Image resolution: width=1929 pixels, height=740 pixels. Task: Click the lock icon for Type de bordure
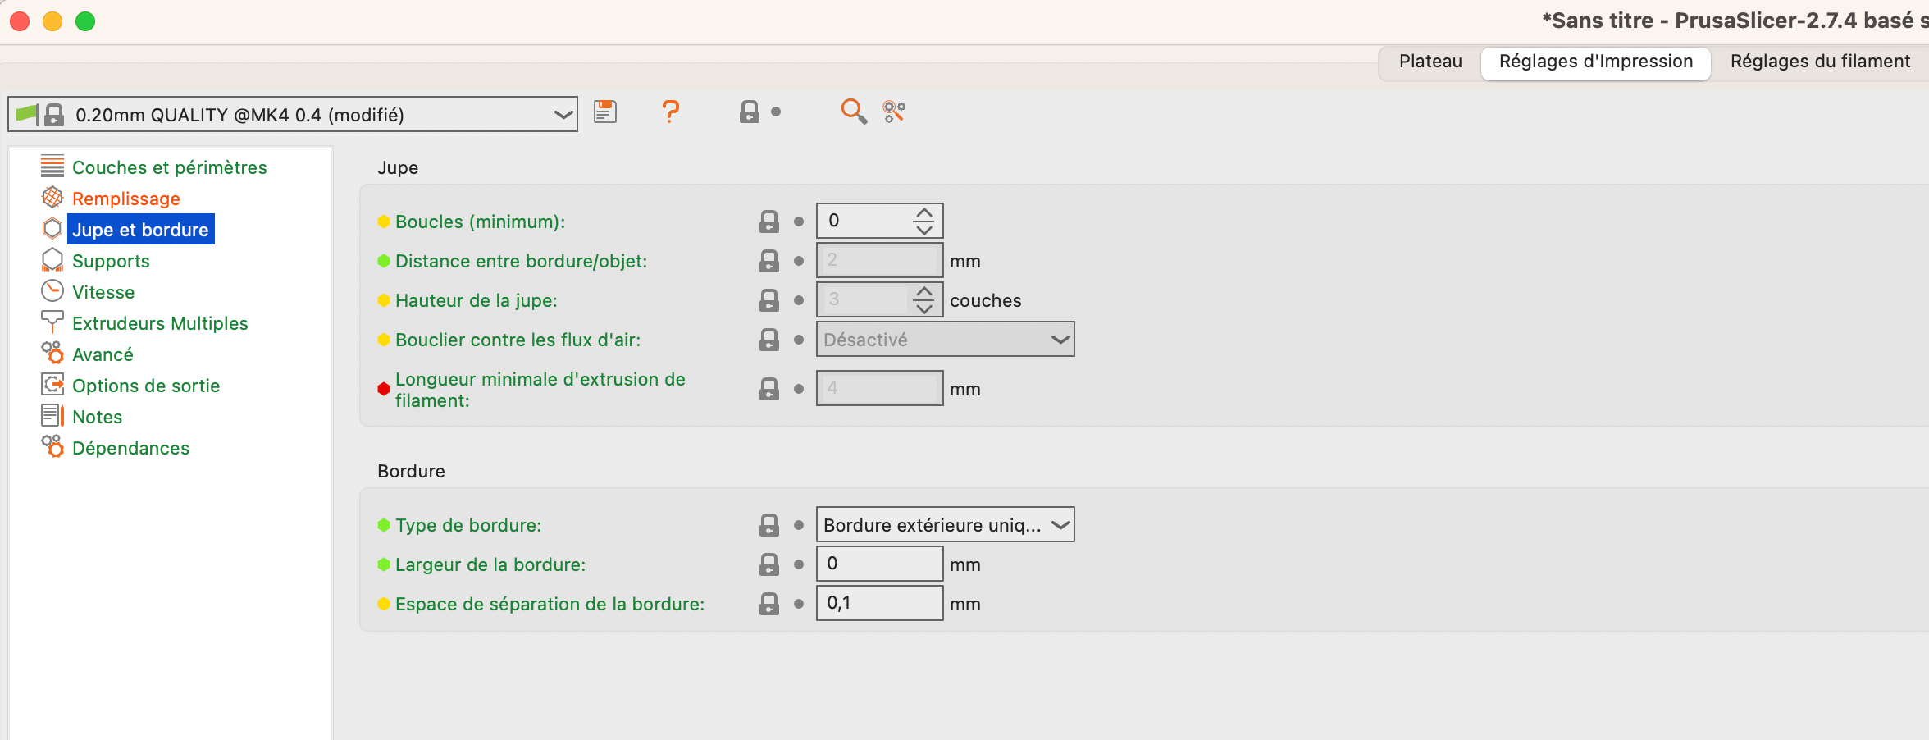[769, 525]
